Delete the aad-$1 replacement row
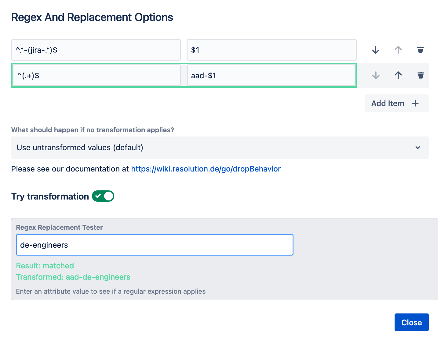The height and width of the screenshot is (343, 441). (x=421, y=75)
